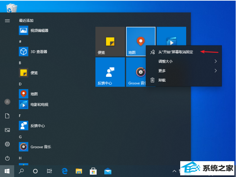Viewport: 236px width, 177px height.
Task: Click the trash icon beside 卸载
Action: tap(152, 80)
